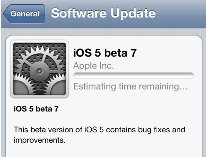Click the center hub of large gear

pos(39,71)
